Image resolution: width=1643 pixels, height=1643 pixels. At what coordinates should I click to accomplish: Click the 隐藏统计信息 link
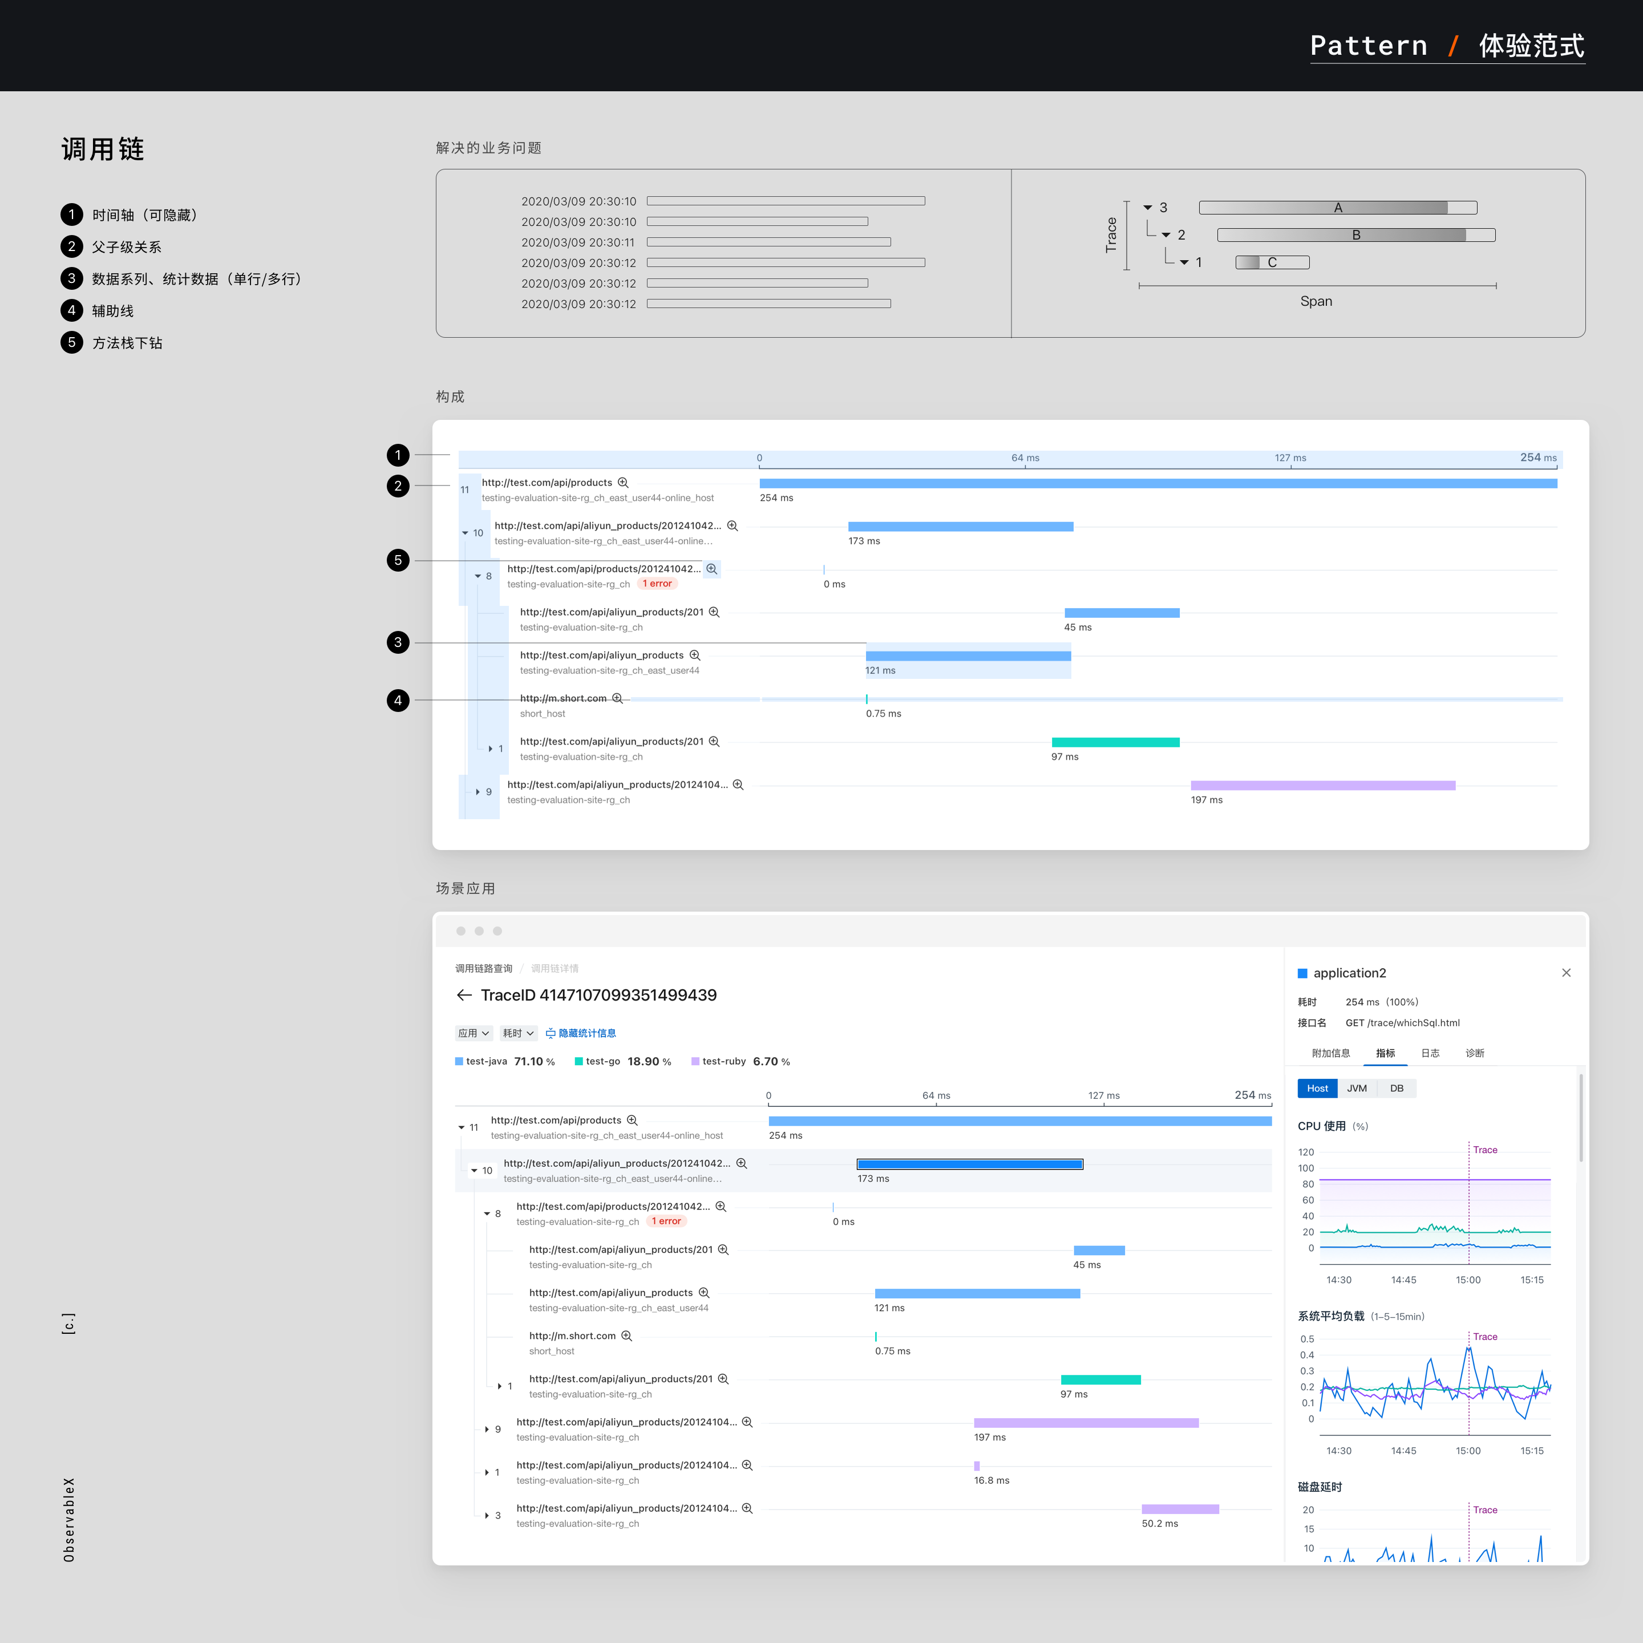[586, 1033]
